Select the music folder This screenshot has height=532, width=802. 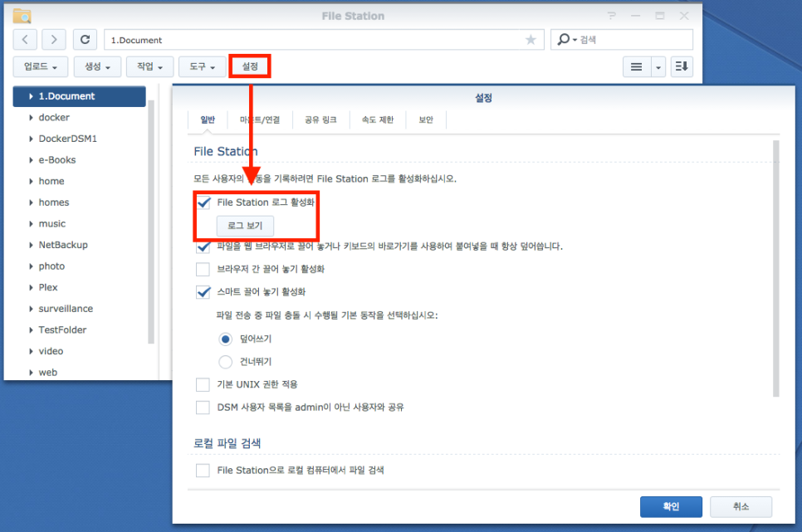[x=52, y=223]
